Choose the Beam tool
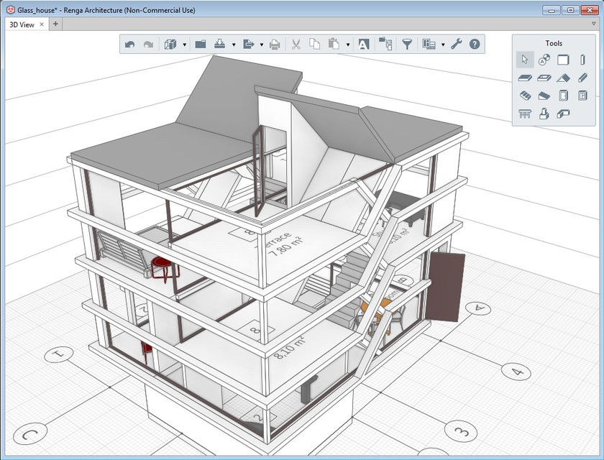The width and height of the screenshot is (604, 460). (583, 77)
